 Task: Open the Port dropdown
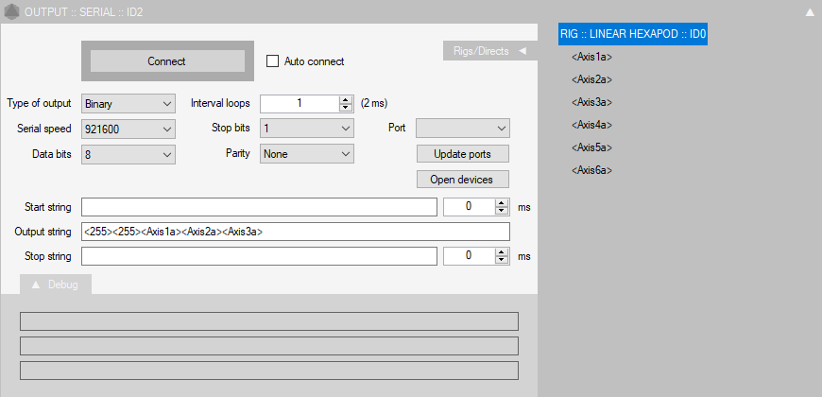[x=463, y=129]
